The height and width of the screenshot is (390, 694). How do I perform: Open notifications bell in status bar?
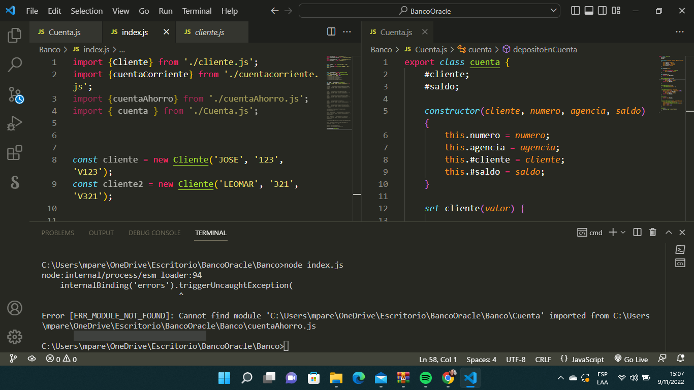pos(681,359)
